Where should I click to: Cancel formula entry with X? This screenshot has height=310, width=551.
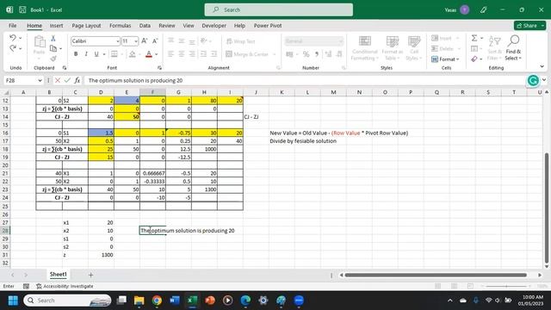pos(58,80)
